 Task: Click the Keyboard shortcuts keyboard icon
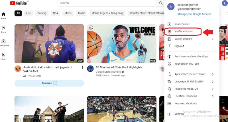pos(169,104)
